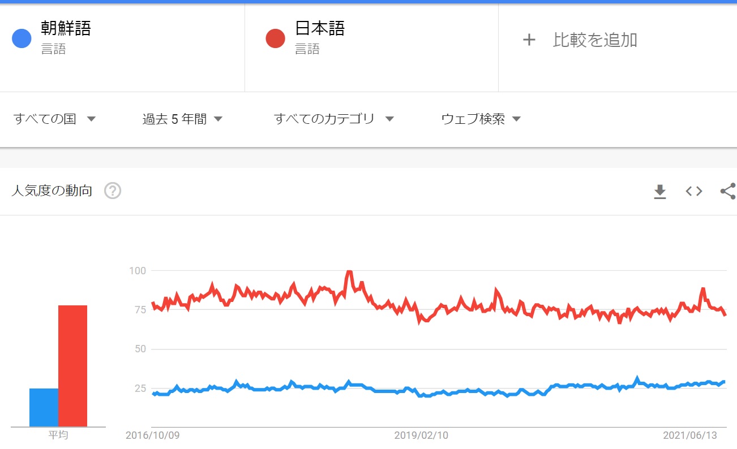This screenshot has height=449, width=737.
Task: Click the 比較を追加 button
Action: click(x=594, y=40)
